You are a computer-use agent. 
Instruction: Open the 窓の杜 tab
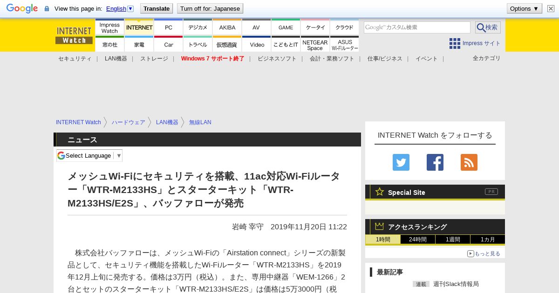click(109, 44)
